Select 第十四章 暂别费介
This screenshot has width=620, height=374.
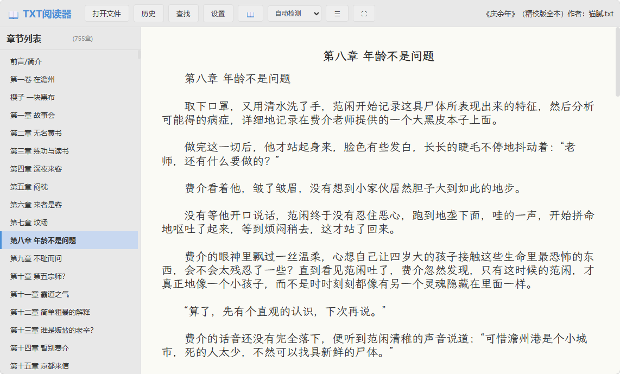point(69,348)
